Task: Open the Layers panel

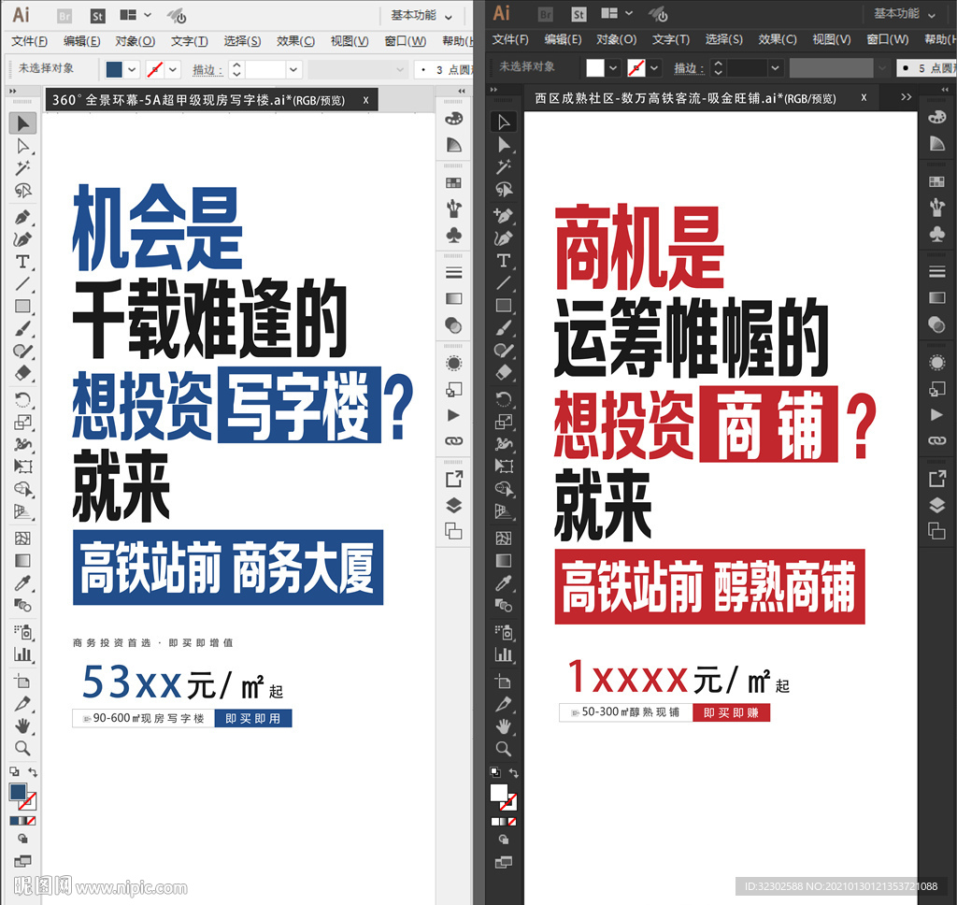Action: click(x=453, y=505)
